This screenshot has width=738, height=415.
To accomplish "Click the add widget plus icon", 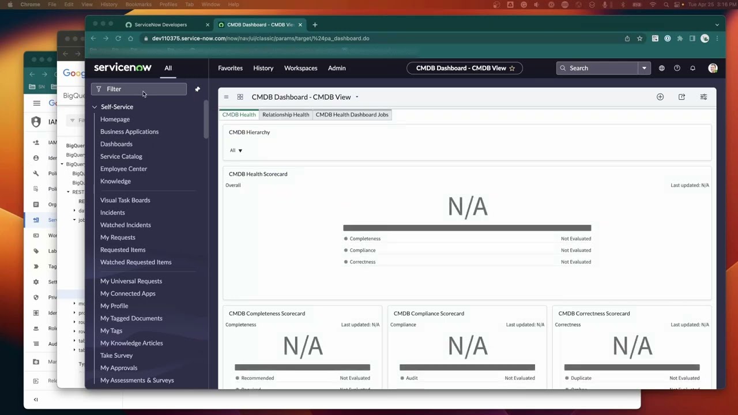I will coord(660,97).
